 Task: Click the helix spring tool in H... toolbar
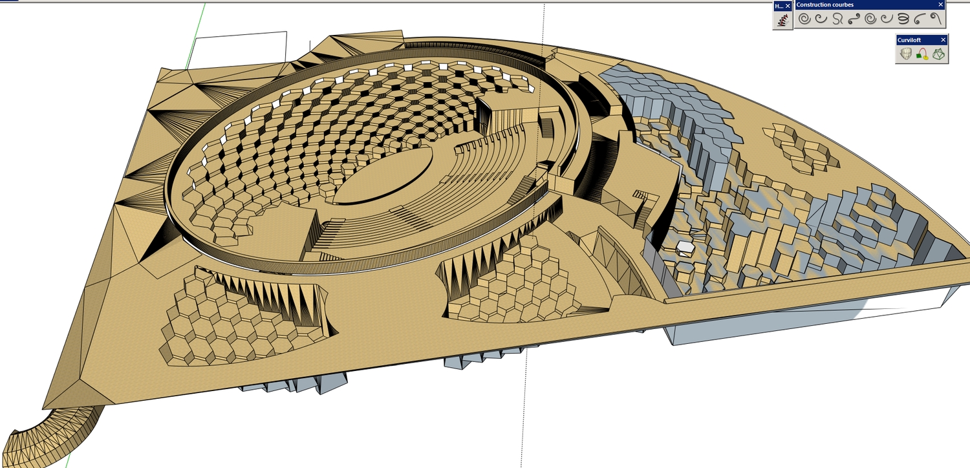[782, 20]
